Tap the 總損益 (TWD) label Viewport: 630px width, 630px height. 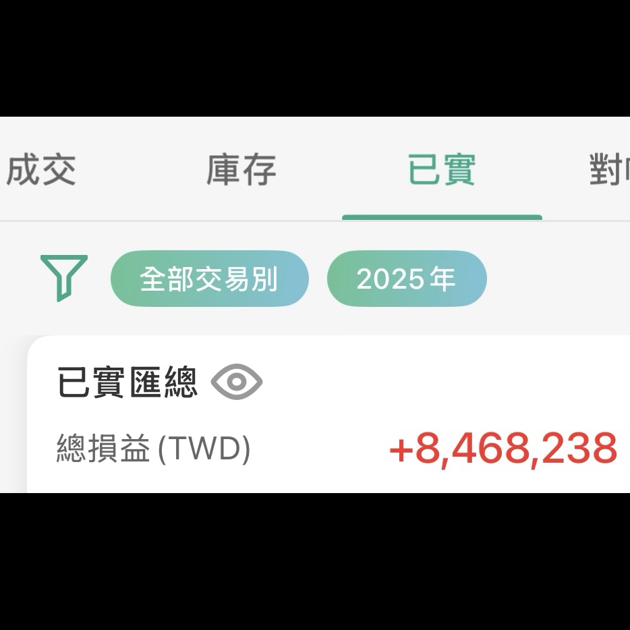click(x=154, y=448)
